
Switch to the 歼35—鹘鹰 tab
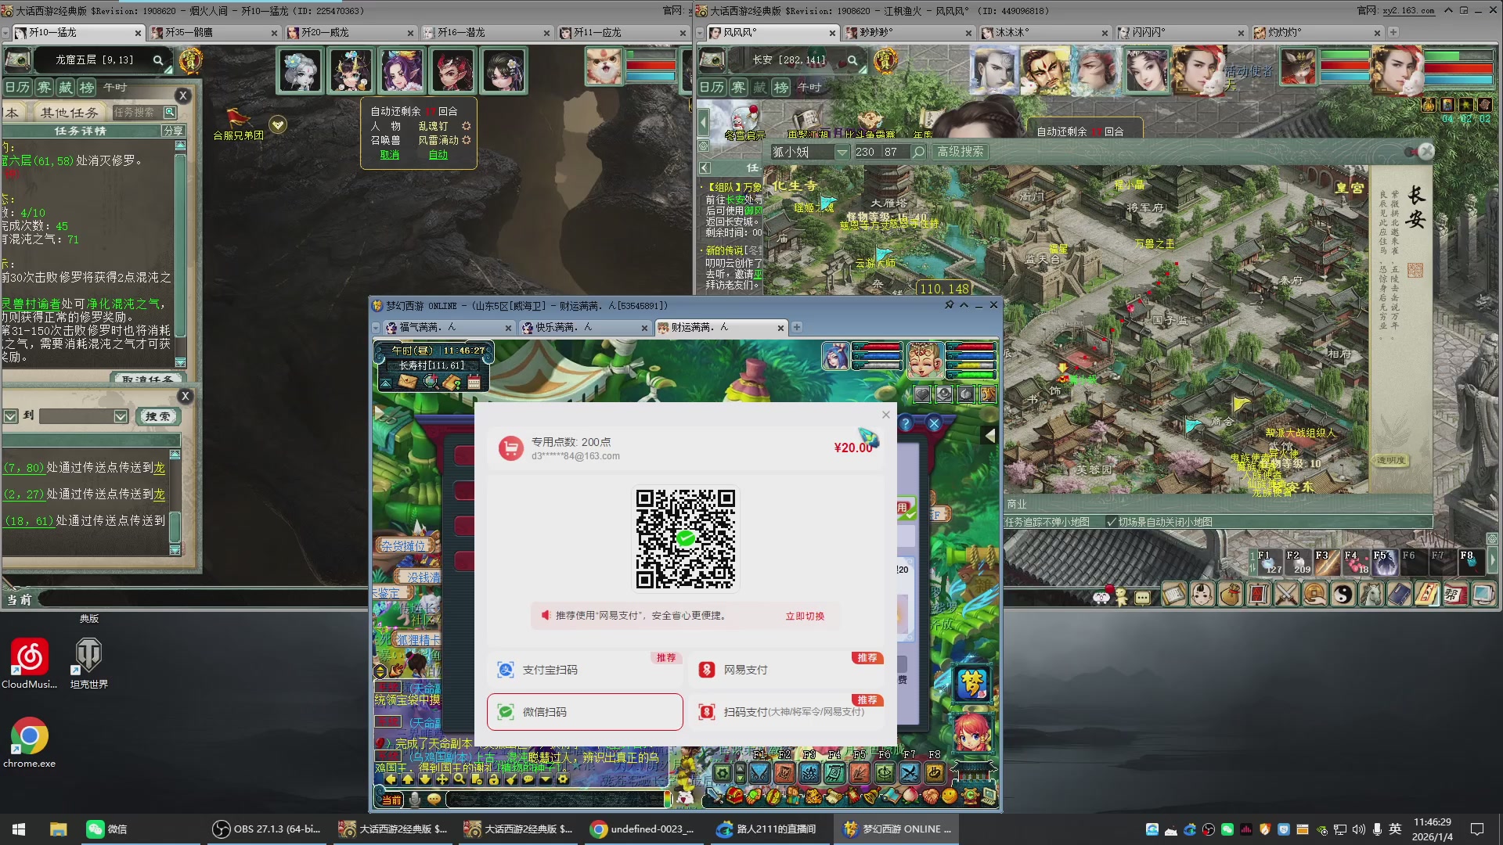coord(189,33)
